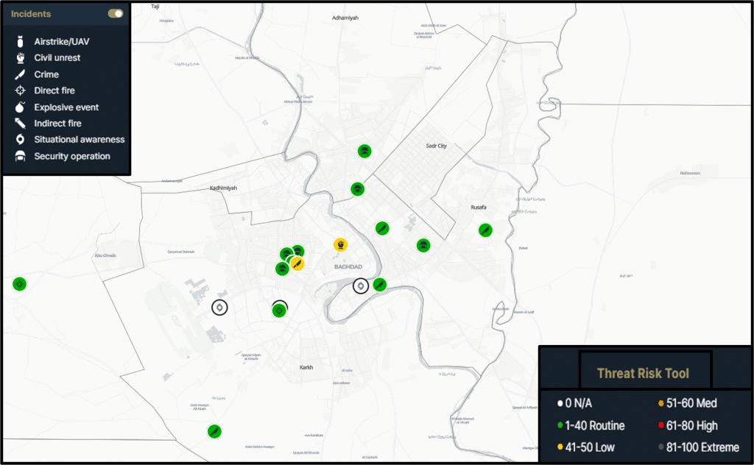The height and width of the screenshot is (465, 754).
Task: Click the red 61-80 High legend entry
Action: click(660, 425)
